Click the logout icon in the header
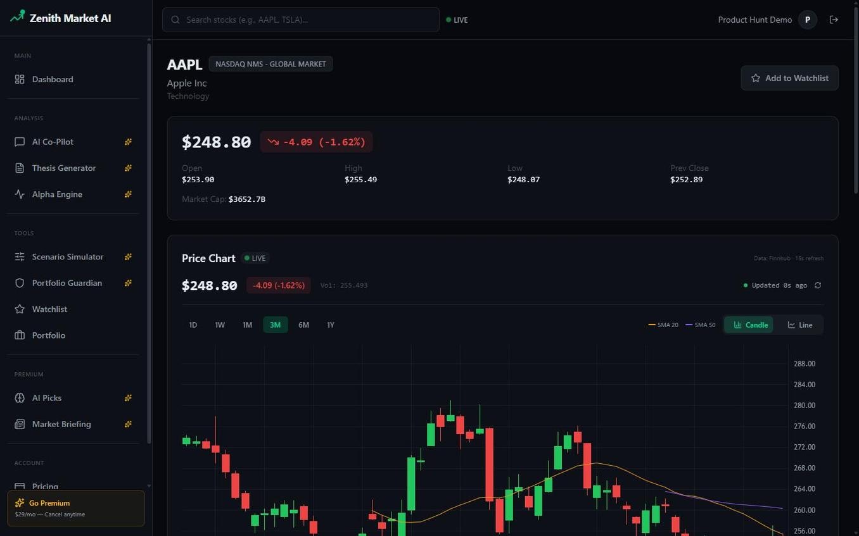Screen dimensions: 859x536 (834, 20)
